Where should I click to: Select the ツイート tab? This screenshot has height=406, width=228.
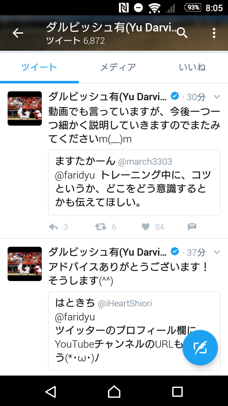[x=39, y=67]
